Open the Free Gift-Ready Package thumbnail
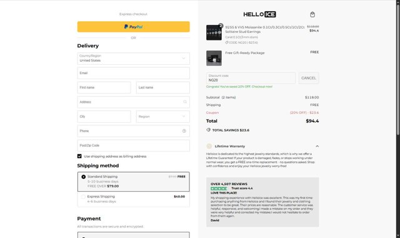Screen dimensions: 400x238 click(214, 58)
